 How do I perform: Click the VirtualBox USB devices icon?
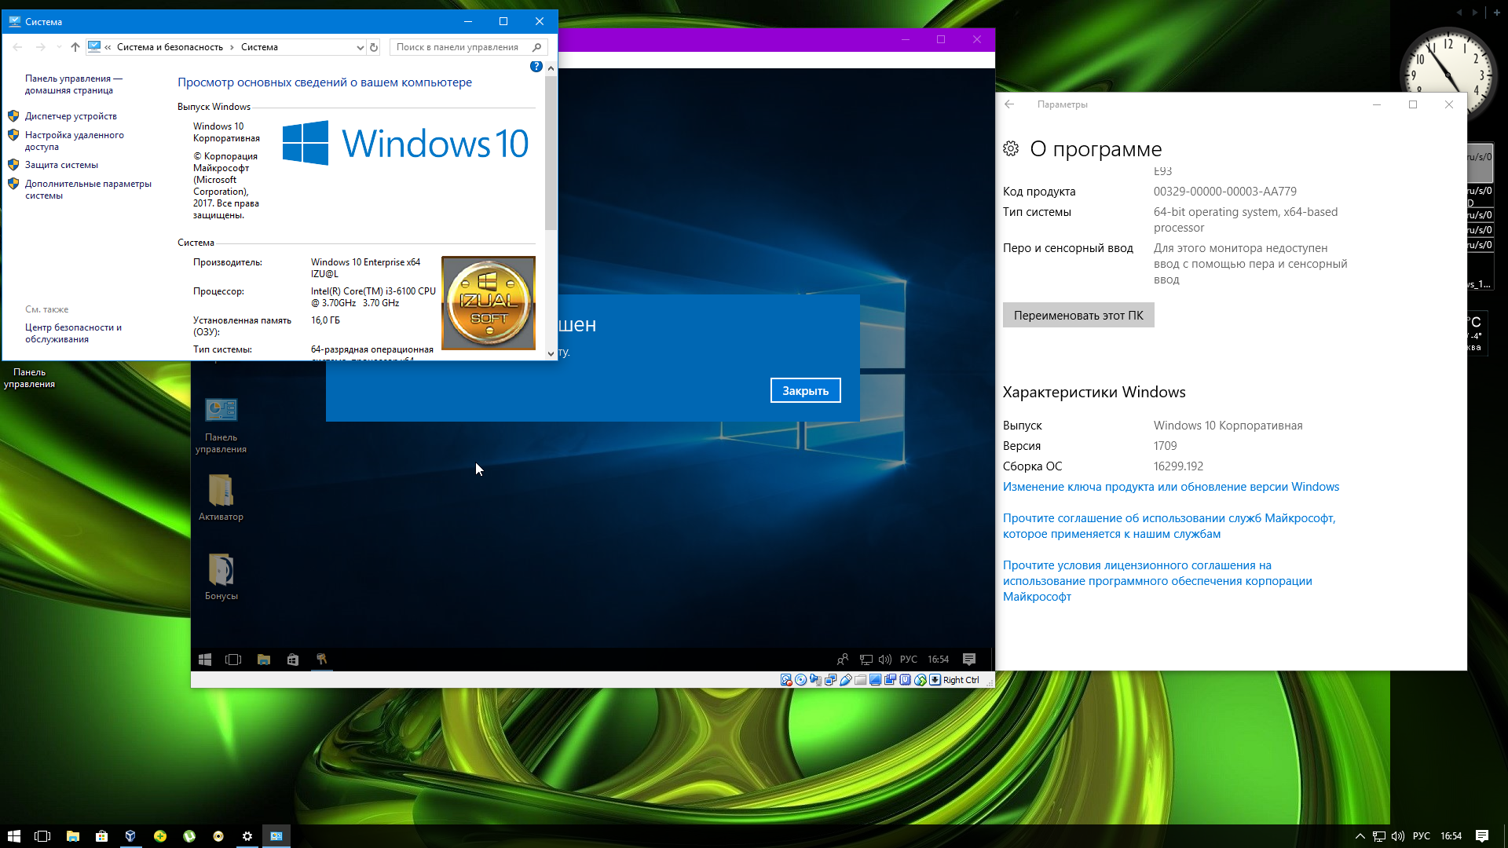(846, 680)
